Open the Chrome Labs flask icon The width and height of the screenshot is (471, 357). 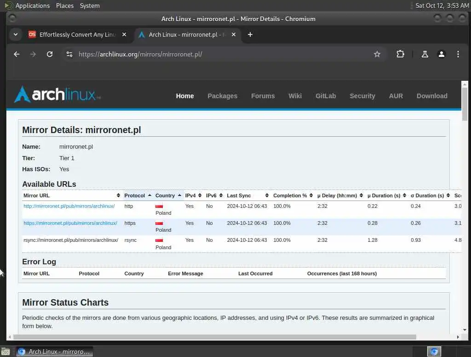click(x=425, y=54)
